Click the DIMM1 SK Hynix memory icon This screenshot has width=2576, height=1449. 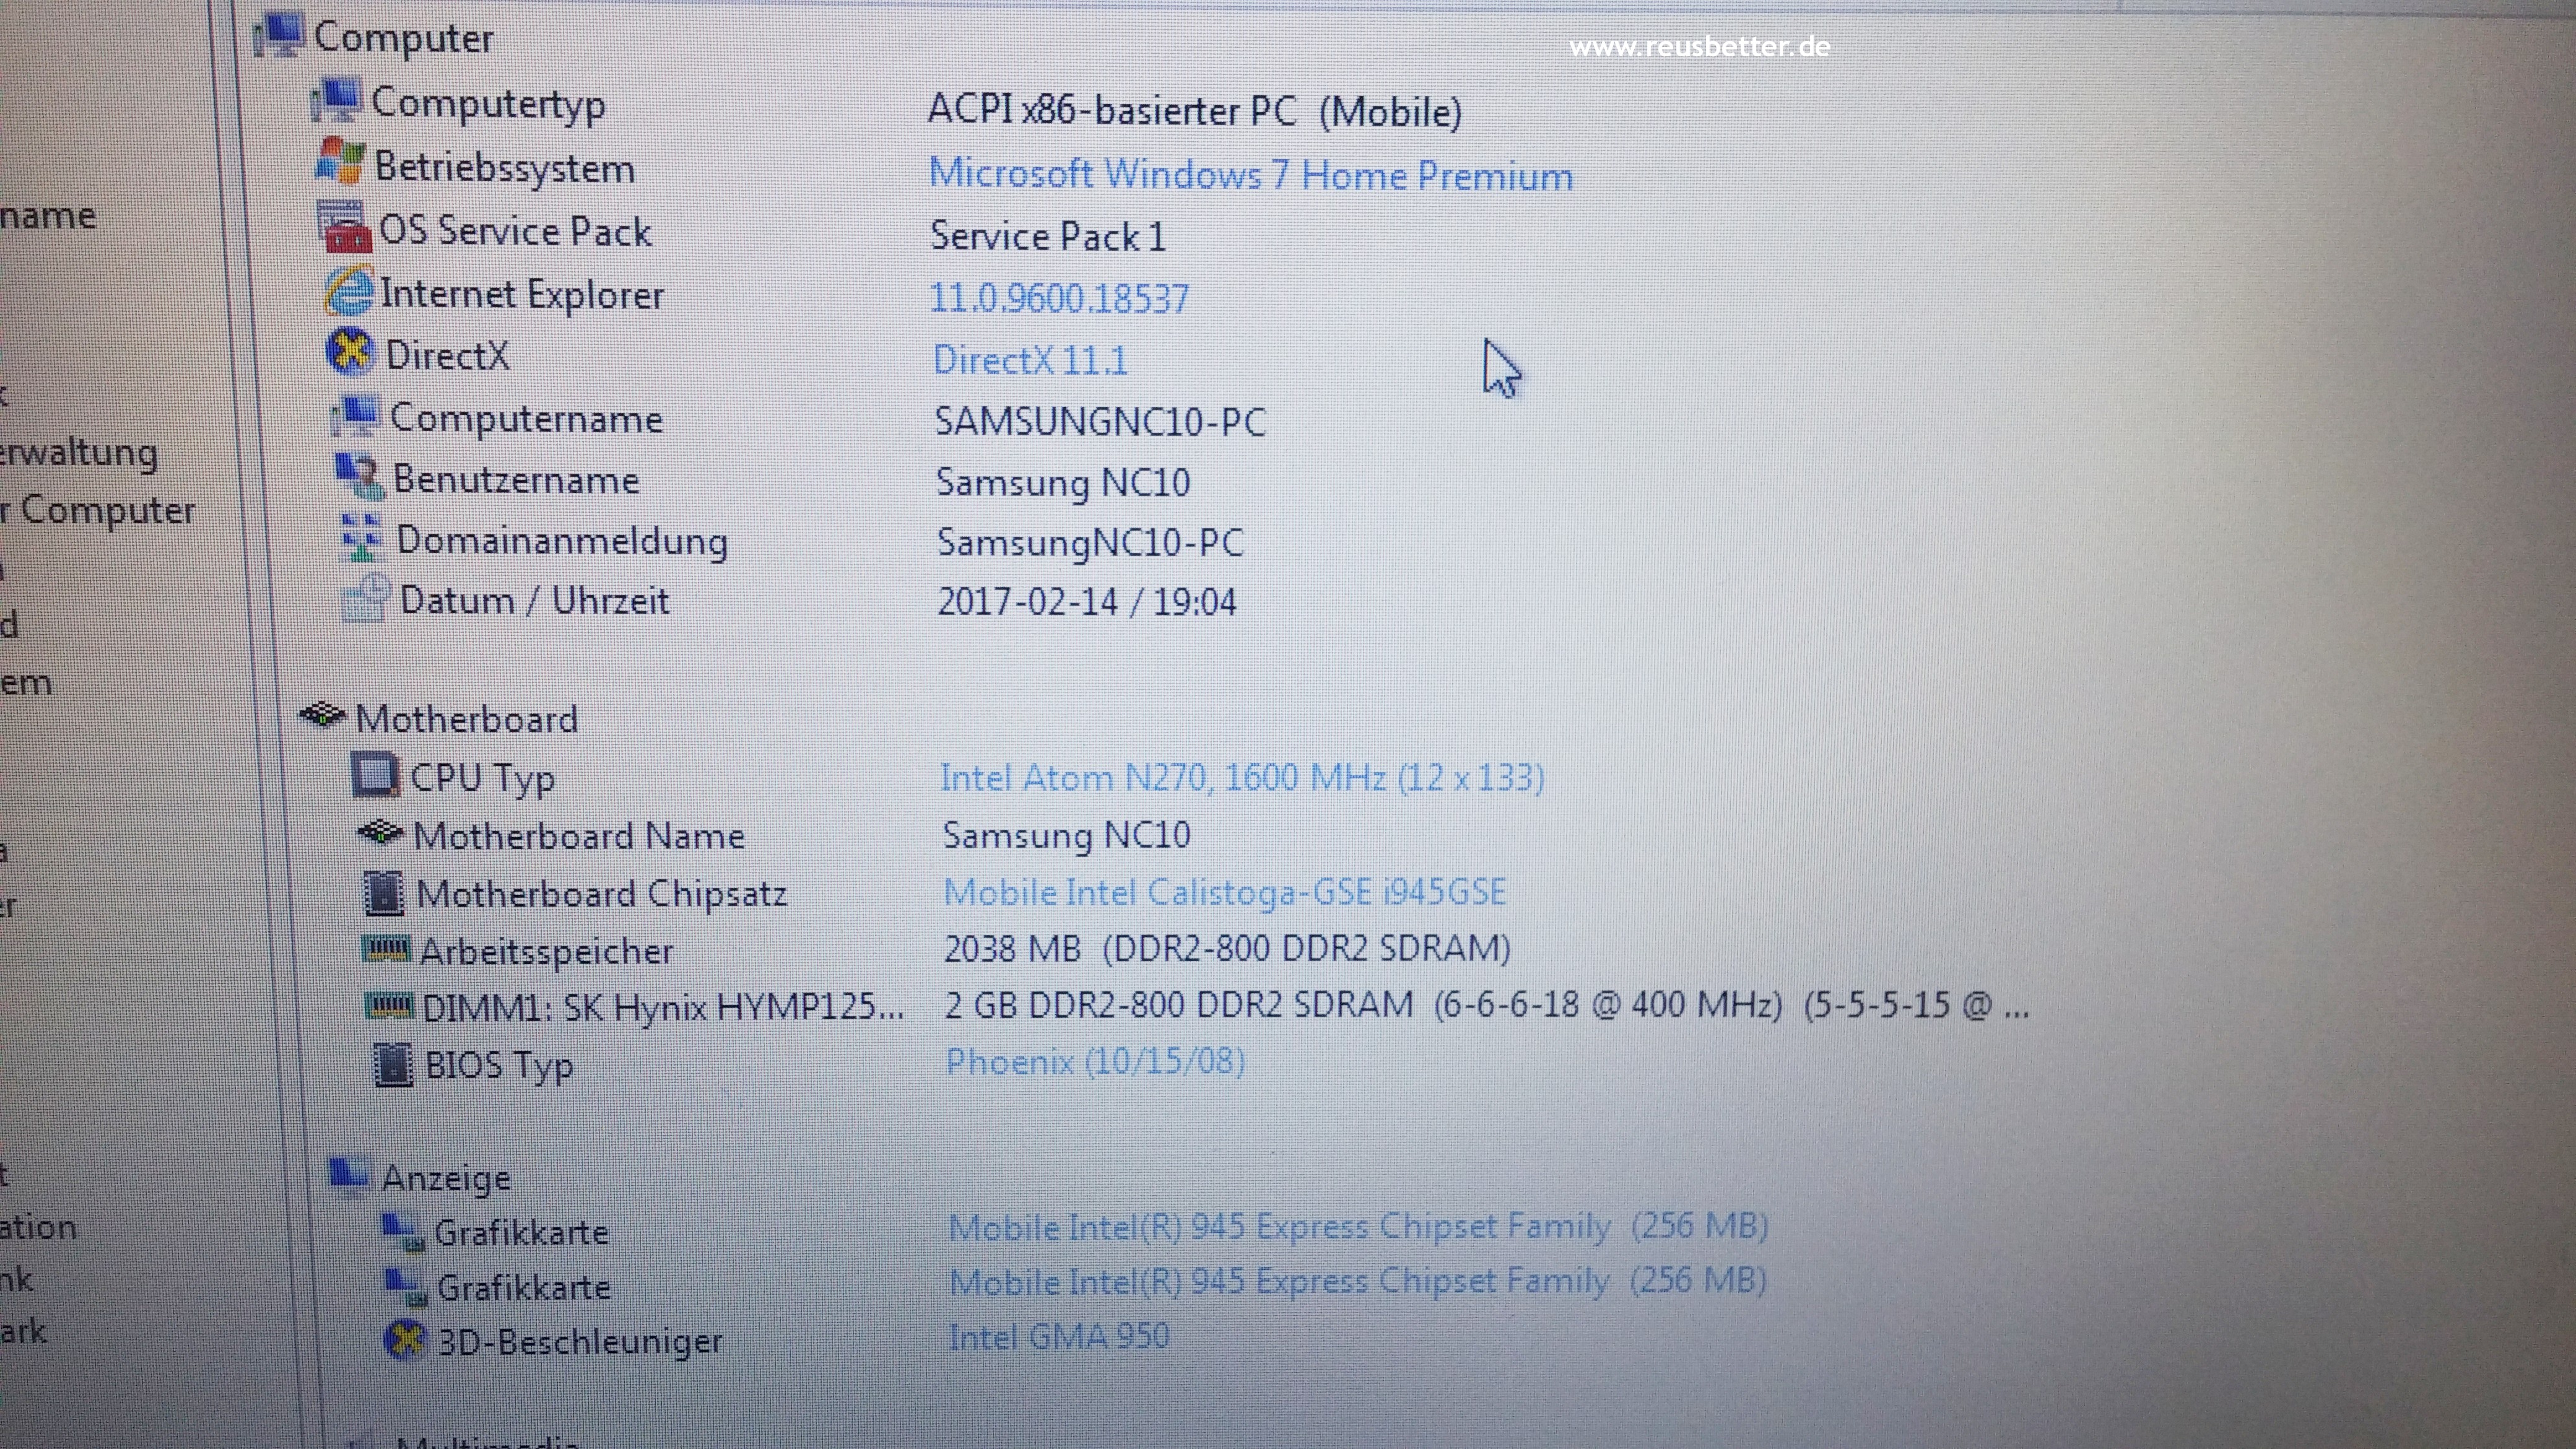(x=389, y=1005)
